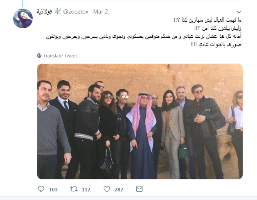Click the 282 likes count
257x200 pixels.
(119, 189)
